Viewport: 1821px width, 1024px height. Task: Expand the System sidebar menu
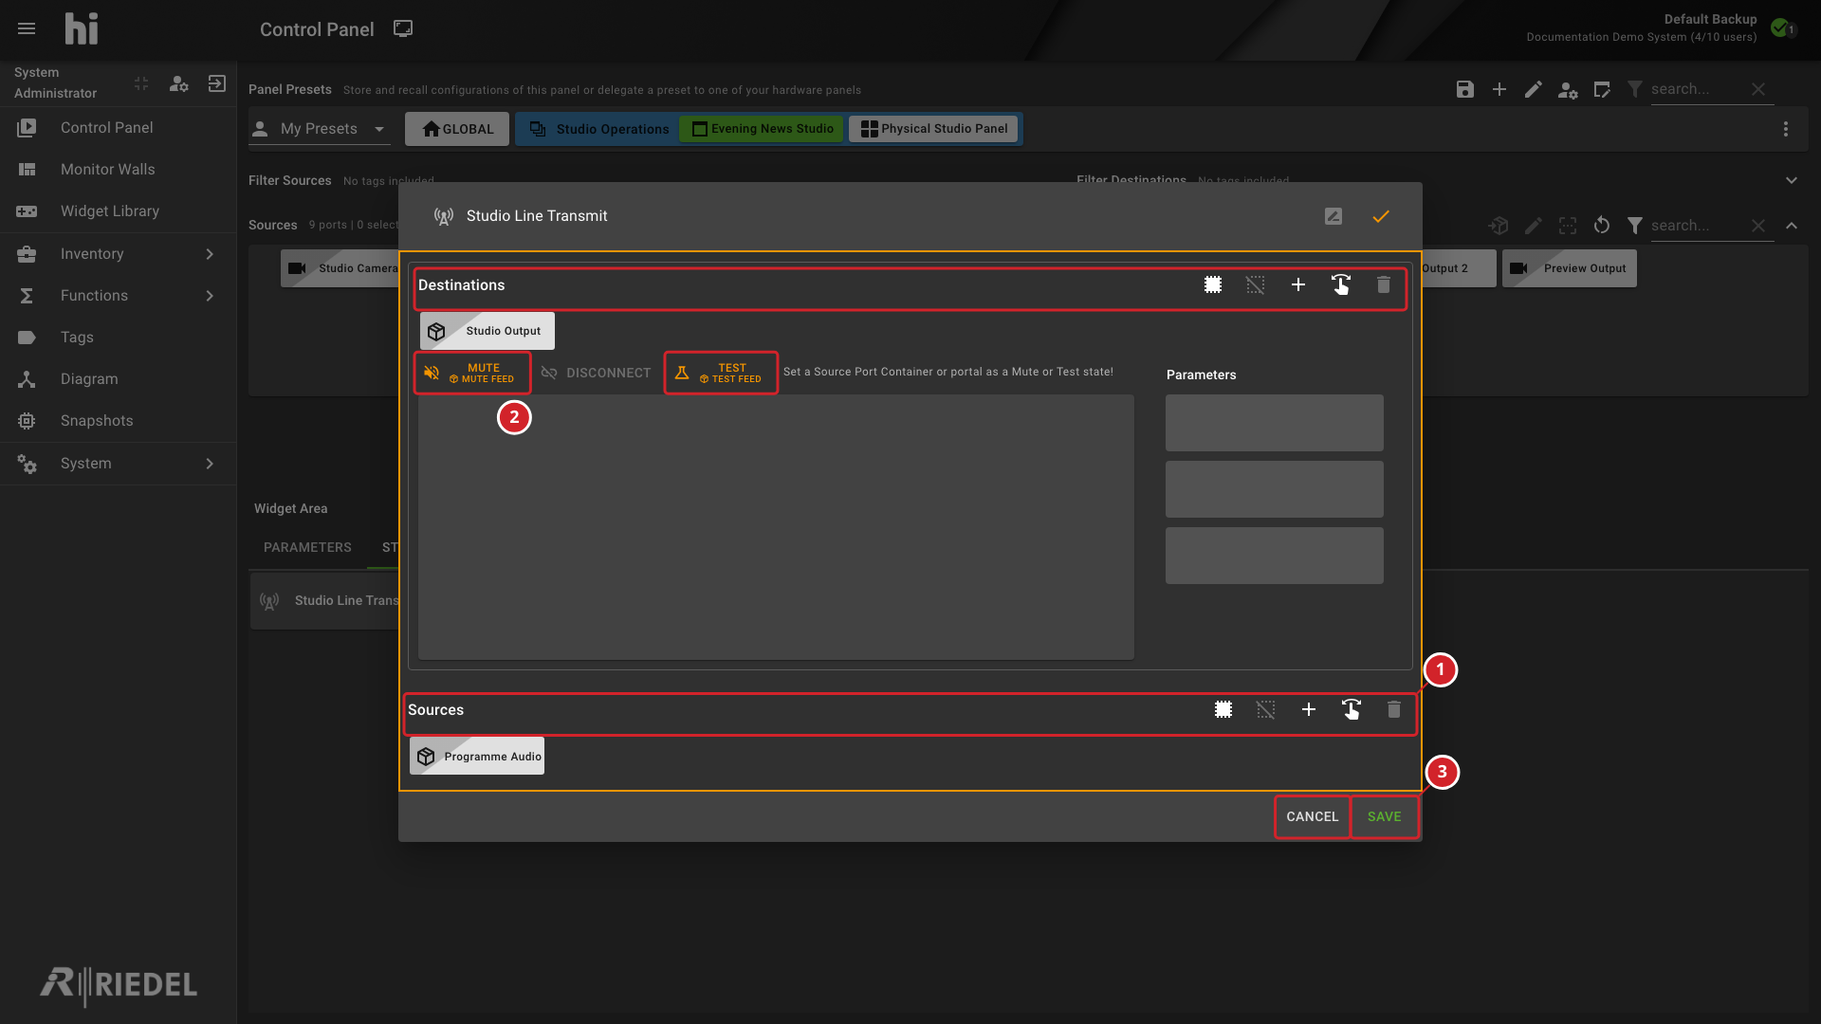click(118, 464)
